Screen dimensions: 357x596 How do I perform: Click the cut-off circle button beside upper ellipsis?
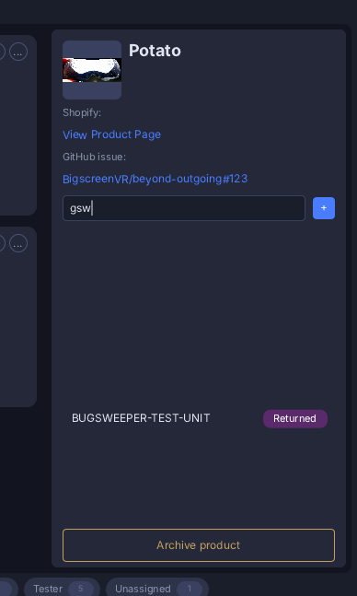tap(2, 52)
